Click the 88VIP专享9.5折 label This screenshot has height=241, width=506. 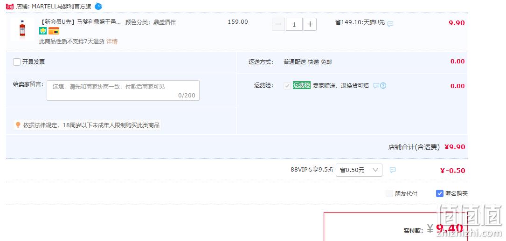(x=312, y=170)
